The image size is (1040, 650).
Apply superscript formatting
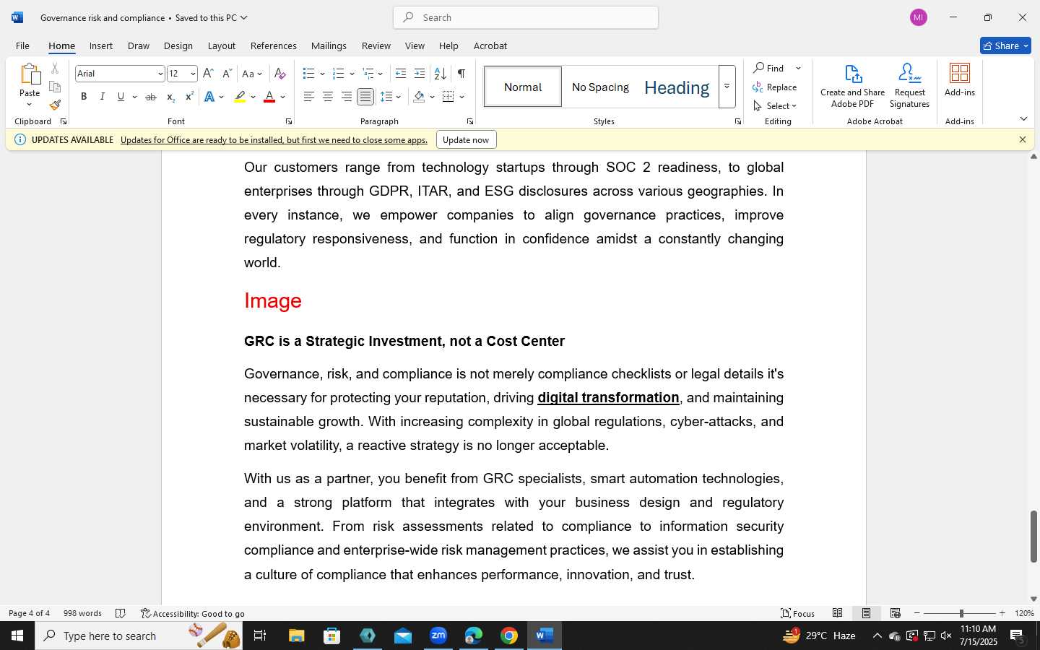[189, 97]
